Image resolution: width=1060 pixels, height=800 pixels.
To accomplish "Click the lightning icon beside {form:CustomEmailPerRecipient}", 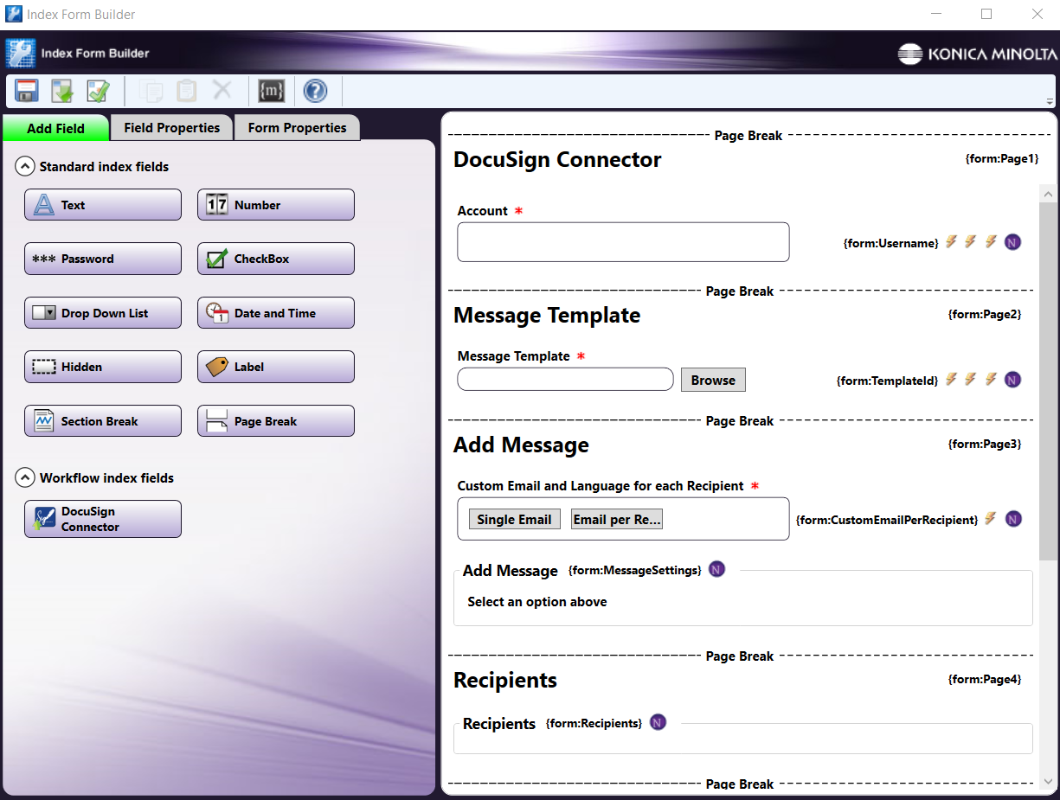I will pos(991,518).
